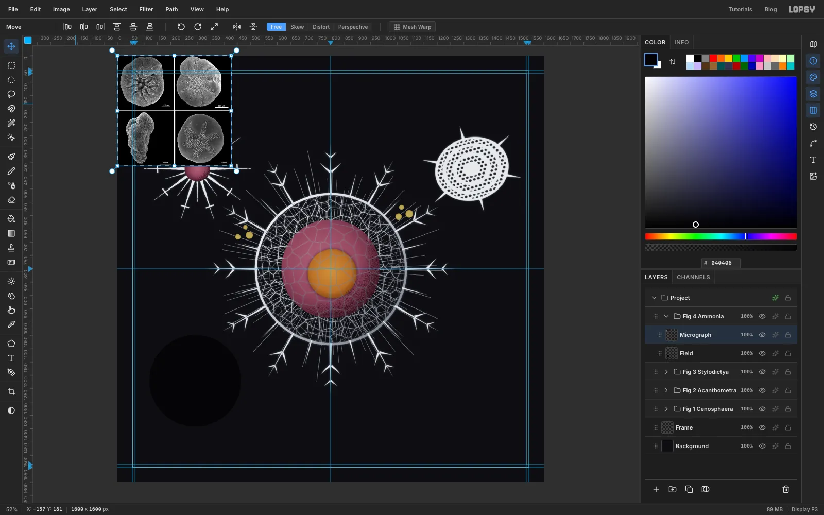Toggle visibility of Fig 3 Stylodictya

[x=762, y=372]
